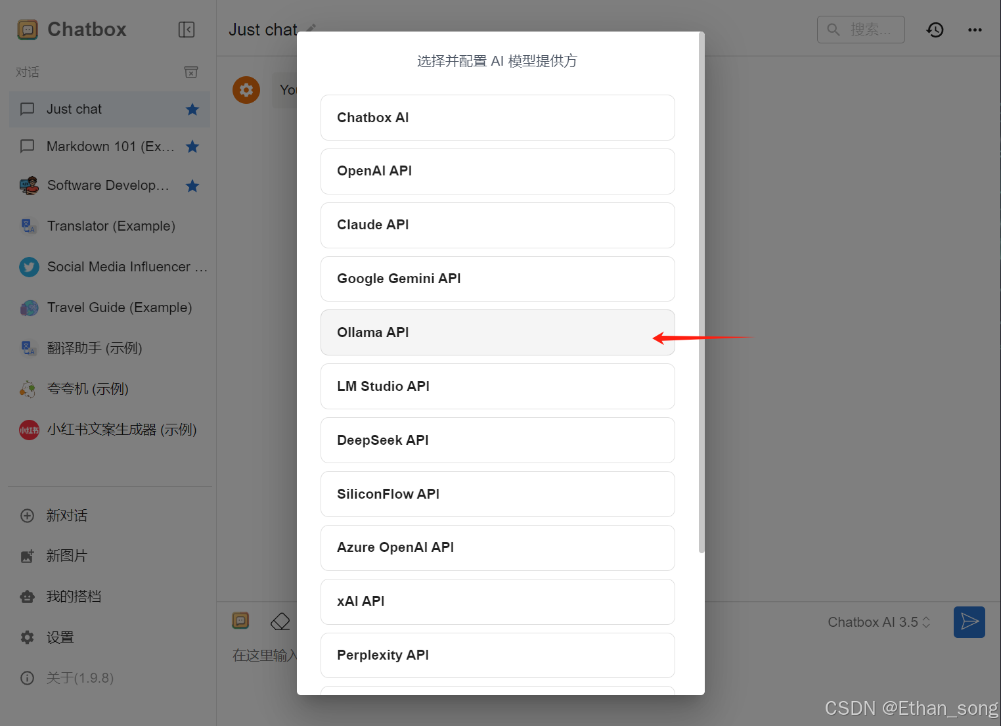Open the Just chat conversation
The image size is (1001, 726).
(110, 109)
